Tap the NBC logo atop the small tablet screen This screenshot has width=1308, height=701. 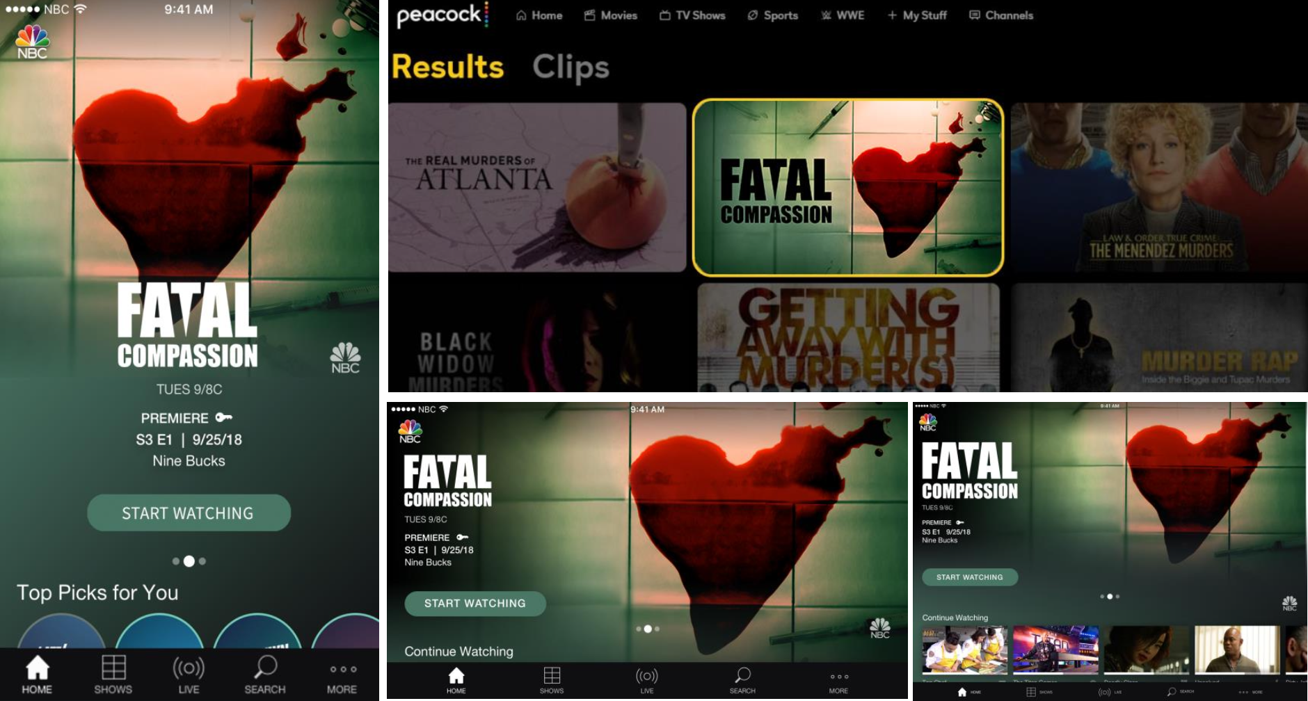click(x=928, y=422)
